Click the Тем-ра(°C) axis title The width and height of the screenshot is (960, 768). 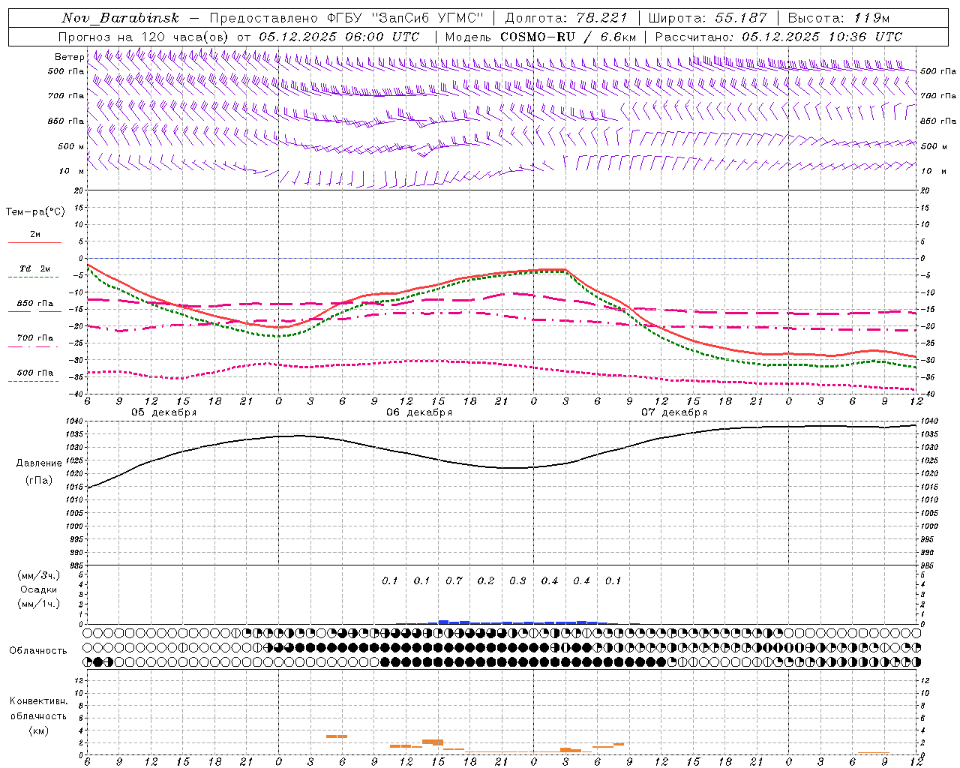click(35, 212)
